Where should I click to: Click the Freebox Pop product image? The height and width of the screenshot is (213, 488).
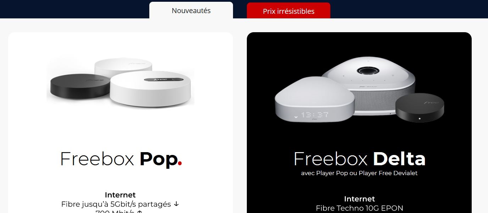pyautogui.click(x=121, y=82)
